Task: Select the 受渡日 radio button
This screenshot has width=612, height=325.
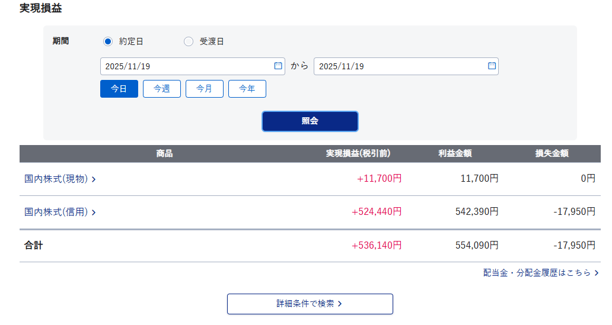Action: point(189,41)
